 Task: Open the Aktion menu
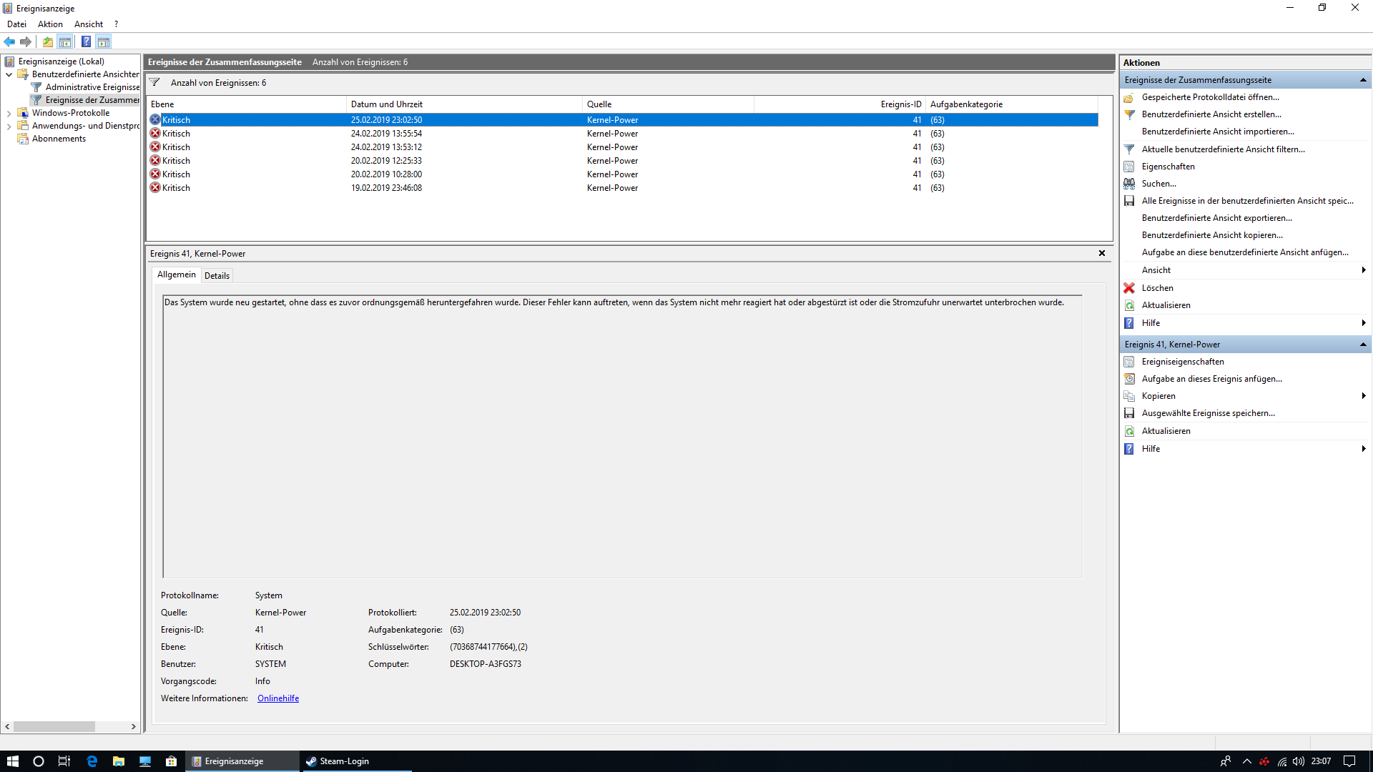50,24
